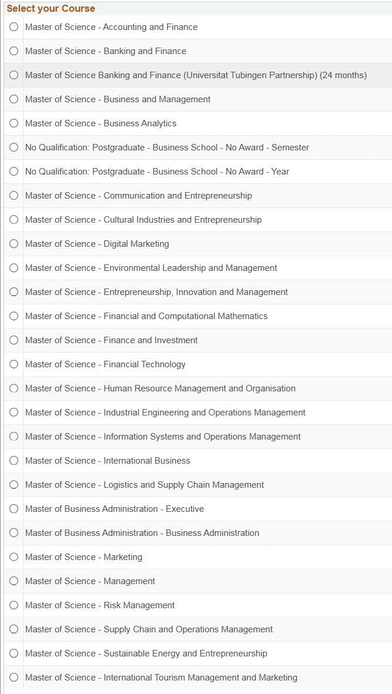Choose Sustainable Energy and Entrepreneurship course
The height and width of the screenshot is (694, 392).
pyautogui.click(x=14, y=653)
